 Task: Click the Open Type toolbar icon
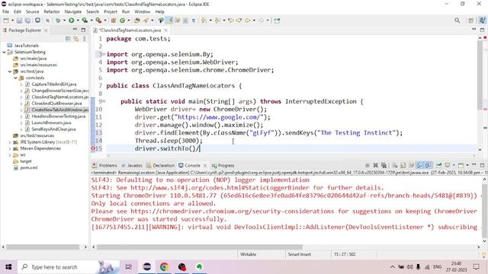(137, 21)
